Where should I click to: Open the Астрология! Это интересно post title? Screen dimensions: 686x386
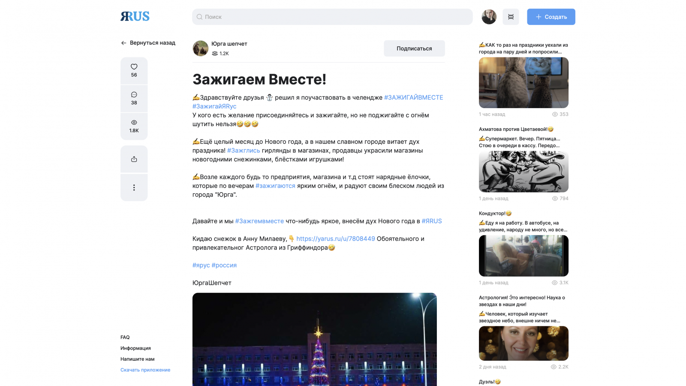522,301
